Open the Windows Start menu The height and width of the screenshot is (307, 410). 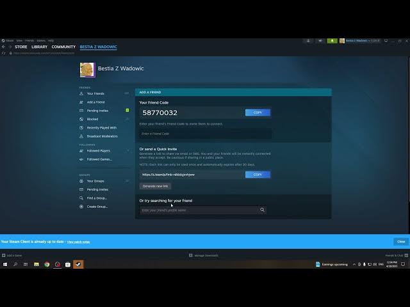[x=5, y=264]
